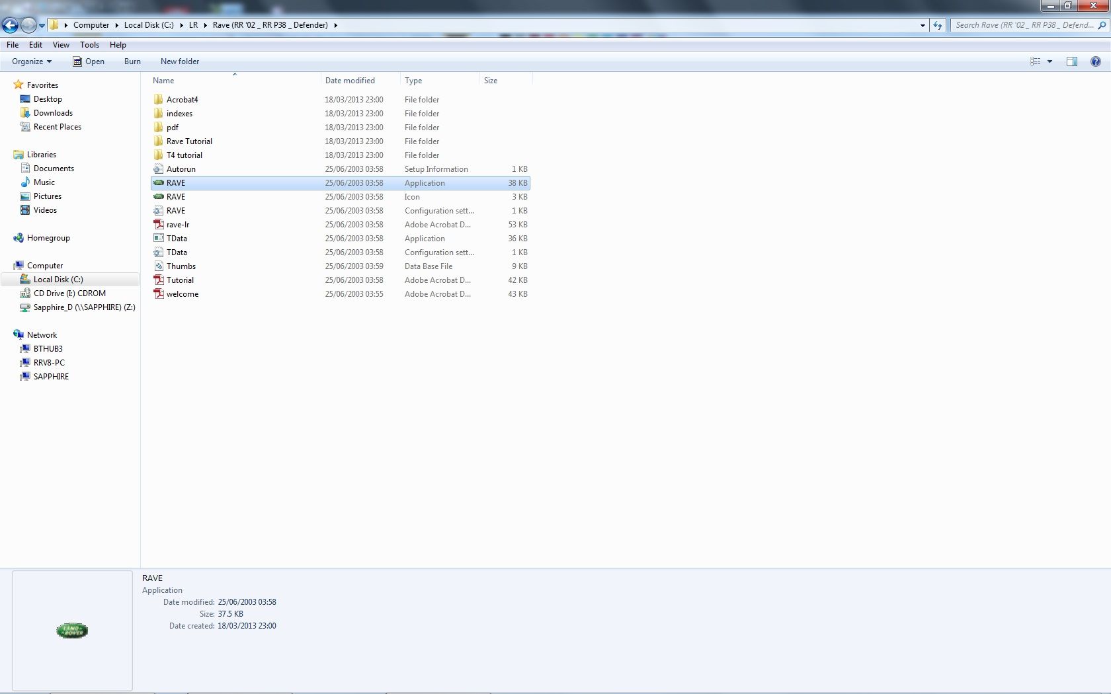This screenshot has height=694, width=1111.
Task: Open the address bar history dropdown
Action: click(923, 25)
